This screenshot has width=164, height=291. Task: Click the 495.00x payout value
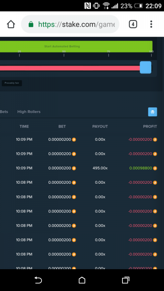[100, 168]
